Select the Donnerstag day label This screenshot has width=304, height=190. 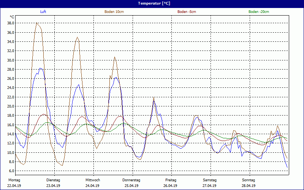pyautogui.click(x=131, y=180)
